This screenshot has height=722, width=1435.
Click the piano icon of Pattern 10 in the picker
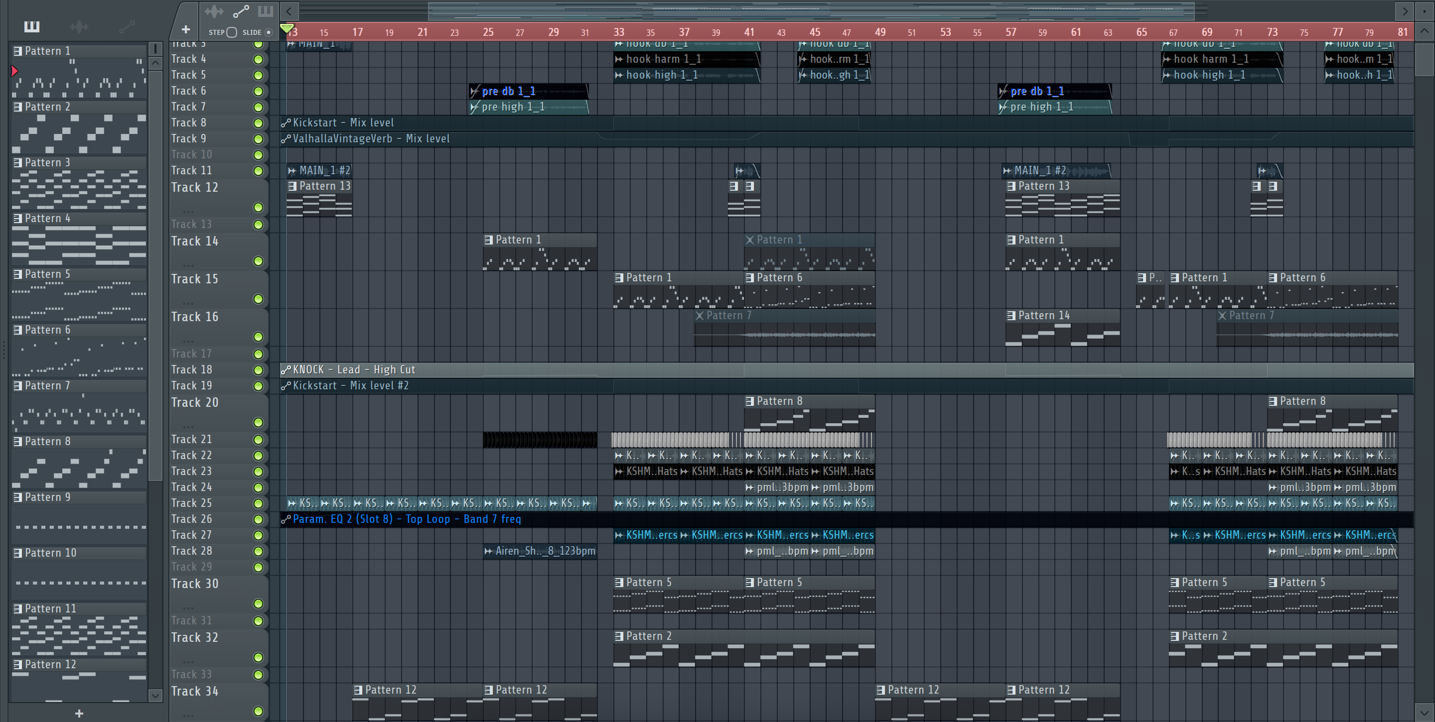(17, 553)
